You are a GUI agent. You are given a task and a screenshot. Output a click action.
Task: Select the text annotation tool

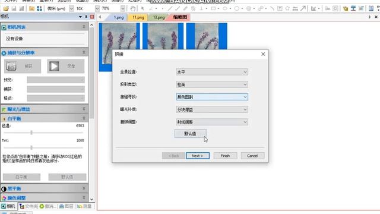(x=280, y=8)
